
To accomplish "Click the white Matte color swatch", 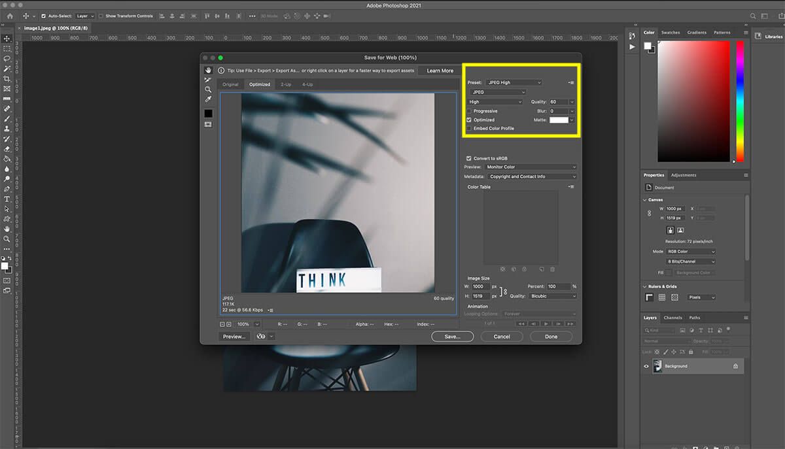I will 559,120.
